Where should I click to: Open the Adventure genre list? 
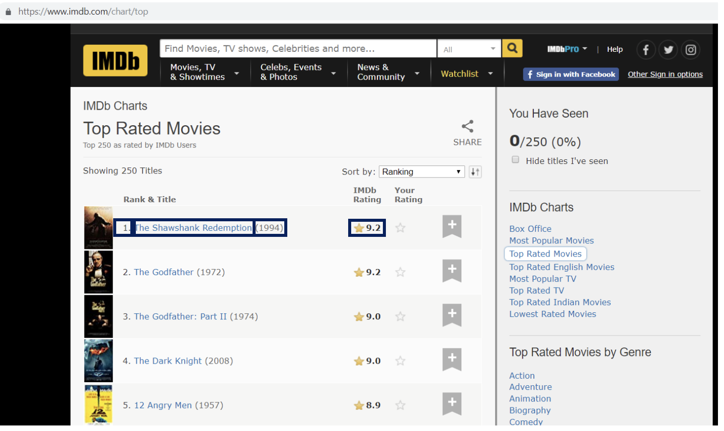point(530,387)
